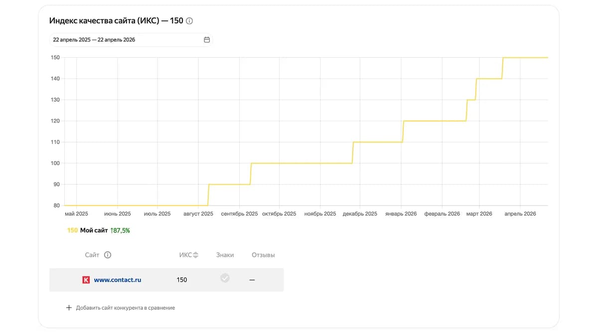Click yellow 150 legend value
Viewport: 597px width, 333px height.
[72, 230]
